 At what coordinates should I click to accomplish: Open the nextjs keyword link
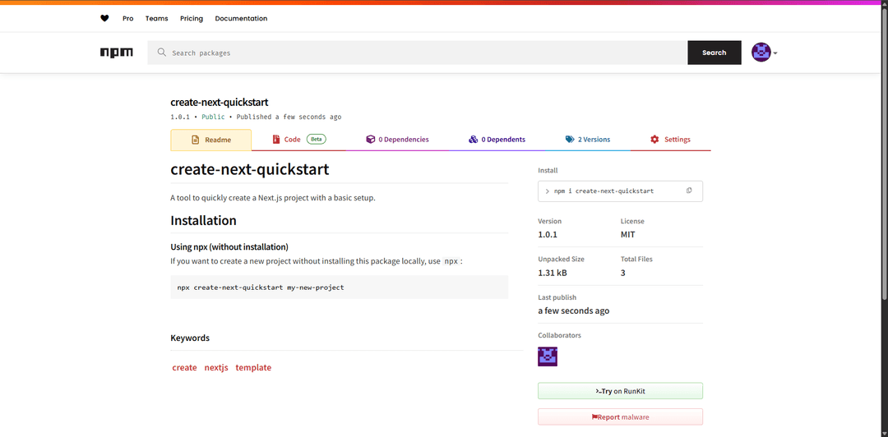[x=216, y=367]
